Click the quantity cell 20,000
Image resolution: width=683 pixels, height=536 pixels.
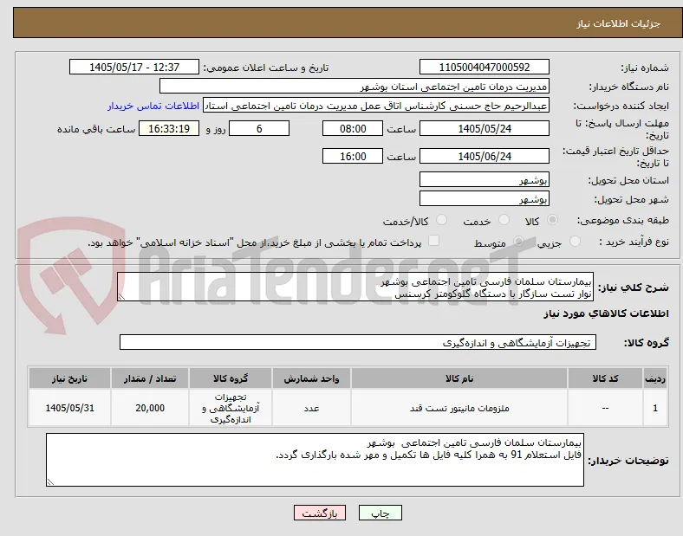point(150,408)
